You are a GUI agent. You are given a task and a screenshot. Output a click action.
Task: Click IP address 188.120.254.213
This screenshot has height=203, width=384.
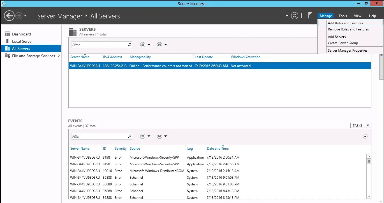point(115,66)
